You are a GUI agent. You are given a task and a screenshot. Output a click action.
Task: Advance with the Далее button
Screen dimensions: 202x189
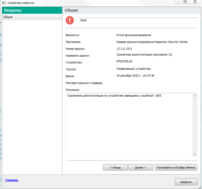point(141,167)
